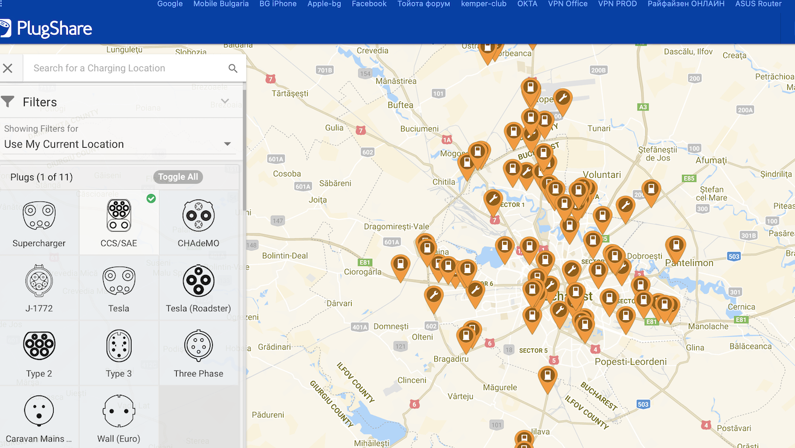The image size is (795, 448).
Task: Select the Supercharger plug icon
Action: pos(39,217)
